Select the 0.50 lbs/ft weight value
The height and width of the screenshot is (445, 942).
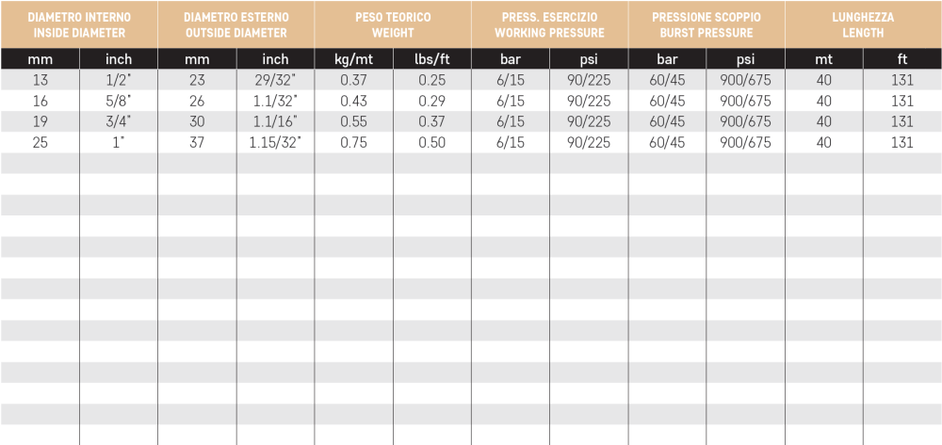pos(432,143)
